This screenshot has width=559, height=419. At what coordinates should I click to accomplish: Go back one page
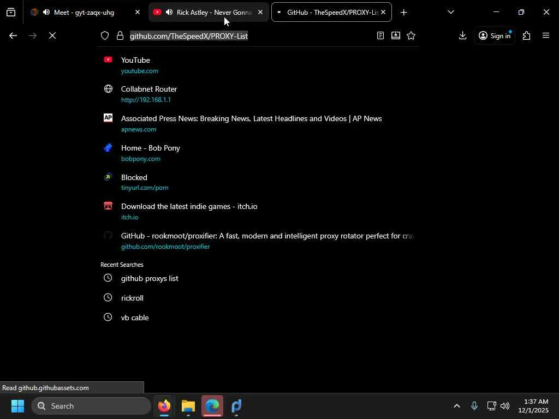click(x=13, y=35)
